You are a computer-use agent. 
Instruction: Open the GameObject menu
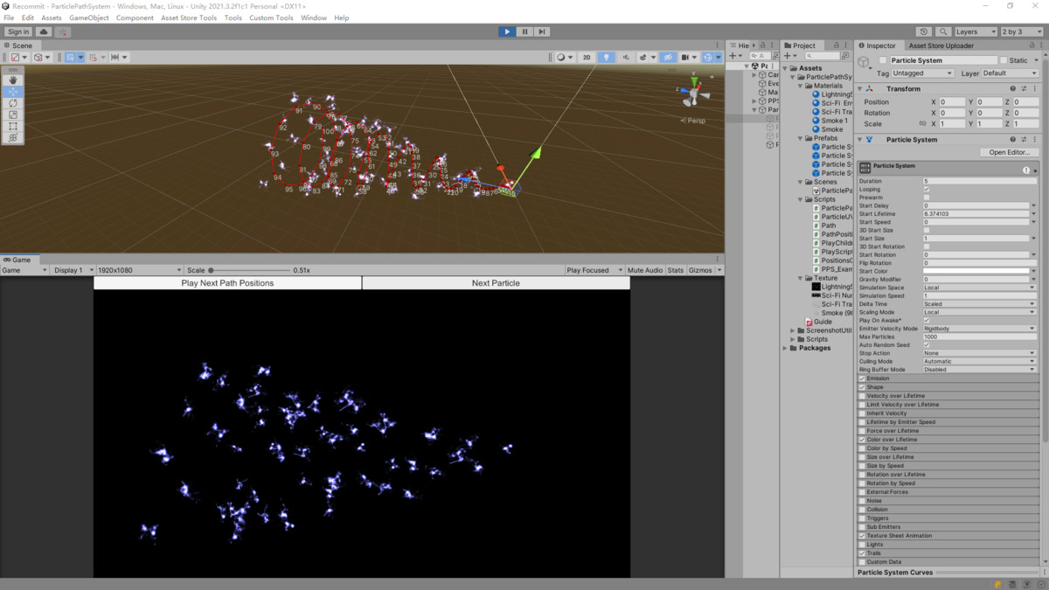(x=88, y=17)
